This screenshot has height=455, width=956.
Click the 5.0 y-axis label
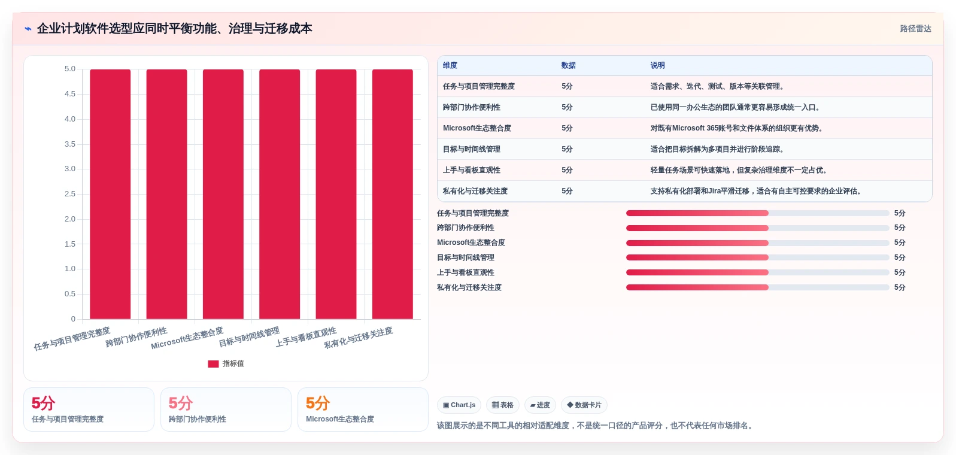pyautogui.click(x=70, y=69)
